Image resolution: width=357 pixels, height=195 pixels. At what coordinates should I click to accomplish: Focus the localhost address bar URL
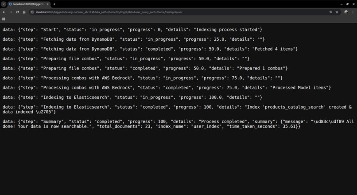pyautogui.click(x=109, y=12)
